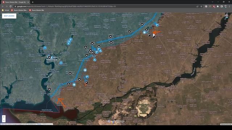Open the tab search chevron
Image resolution: width=232 pixels, height=130 pixels.
click(213, 2)
